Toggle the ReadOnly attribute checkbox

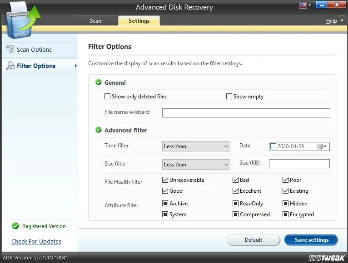pyautogui.click(x=235, y=203)
